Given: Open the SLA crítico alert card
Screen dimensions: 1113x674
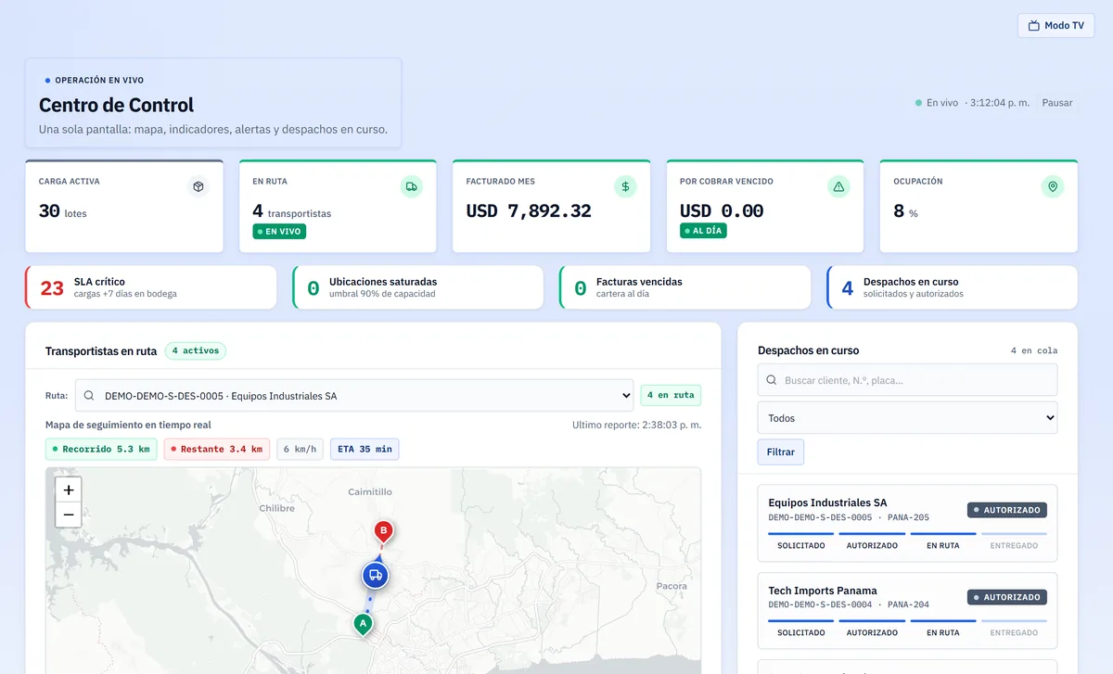Looking at the screenshot, I should click(x=151, y=287).
